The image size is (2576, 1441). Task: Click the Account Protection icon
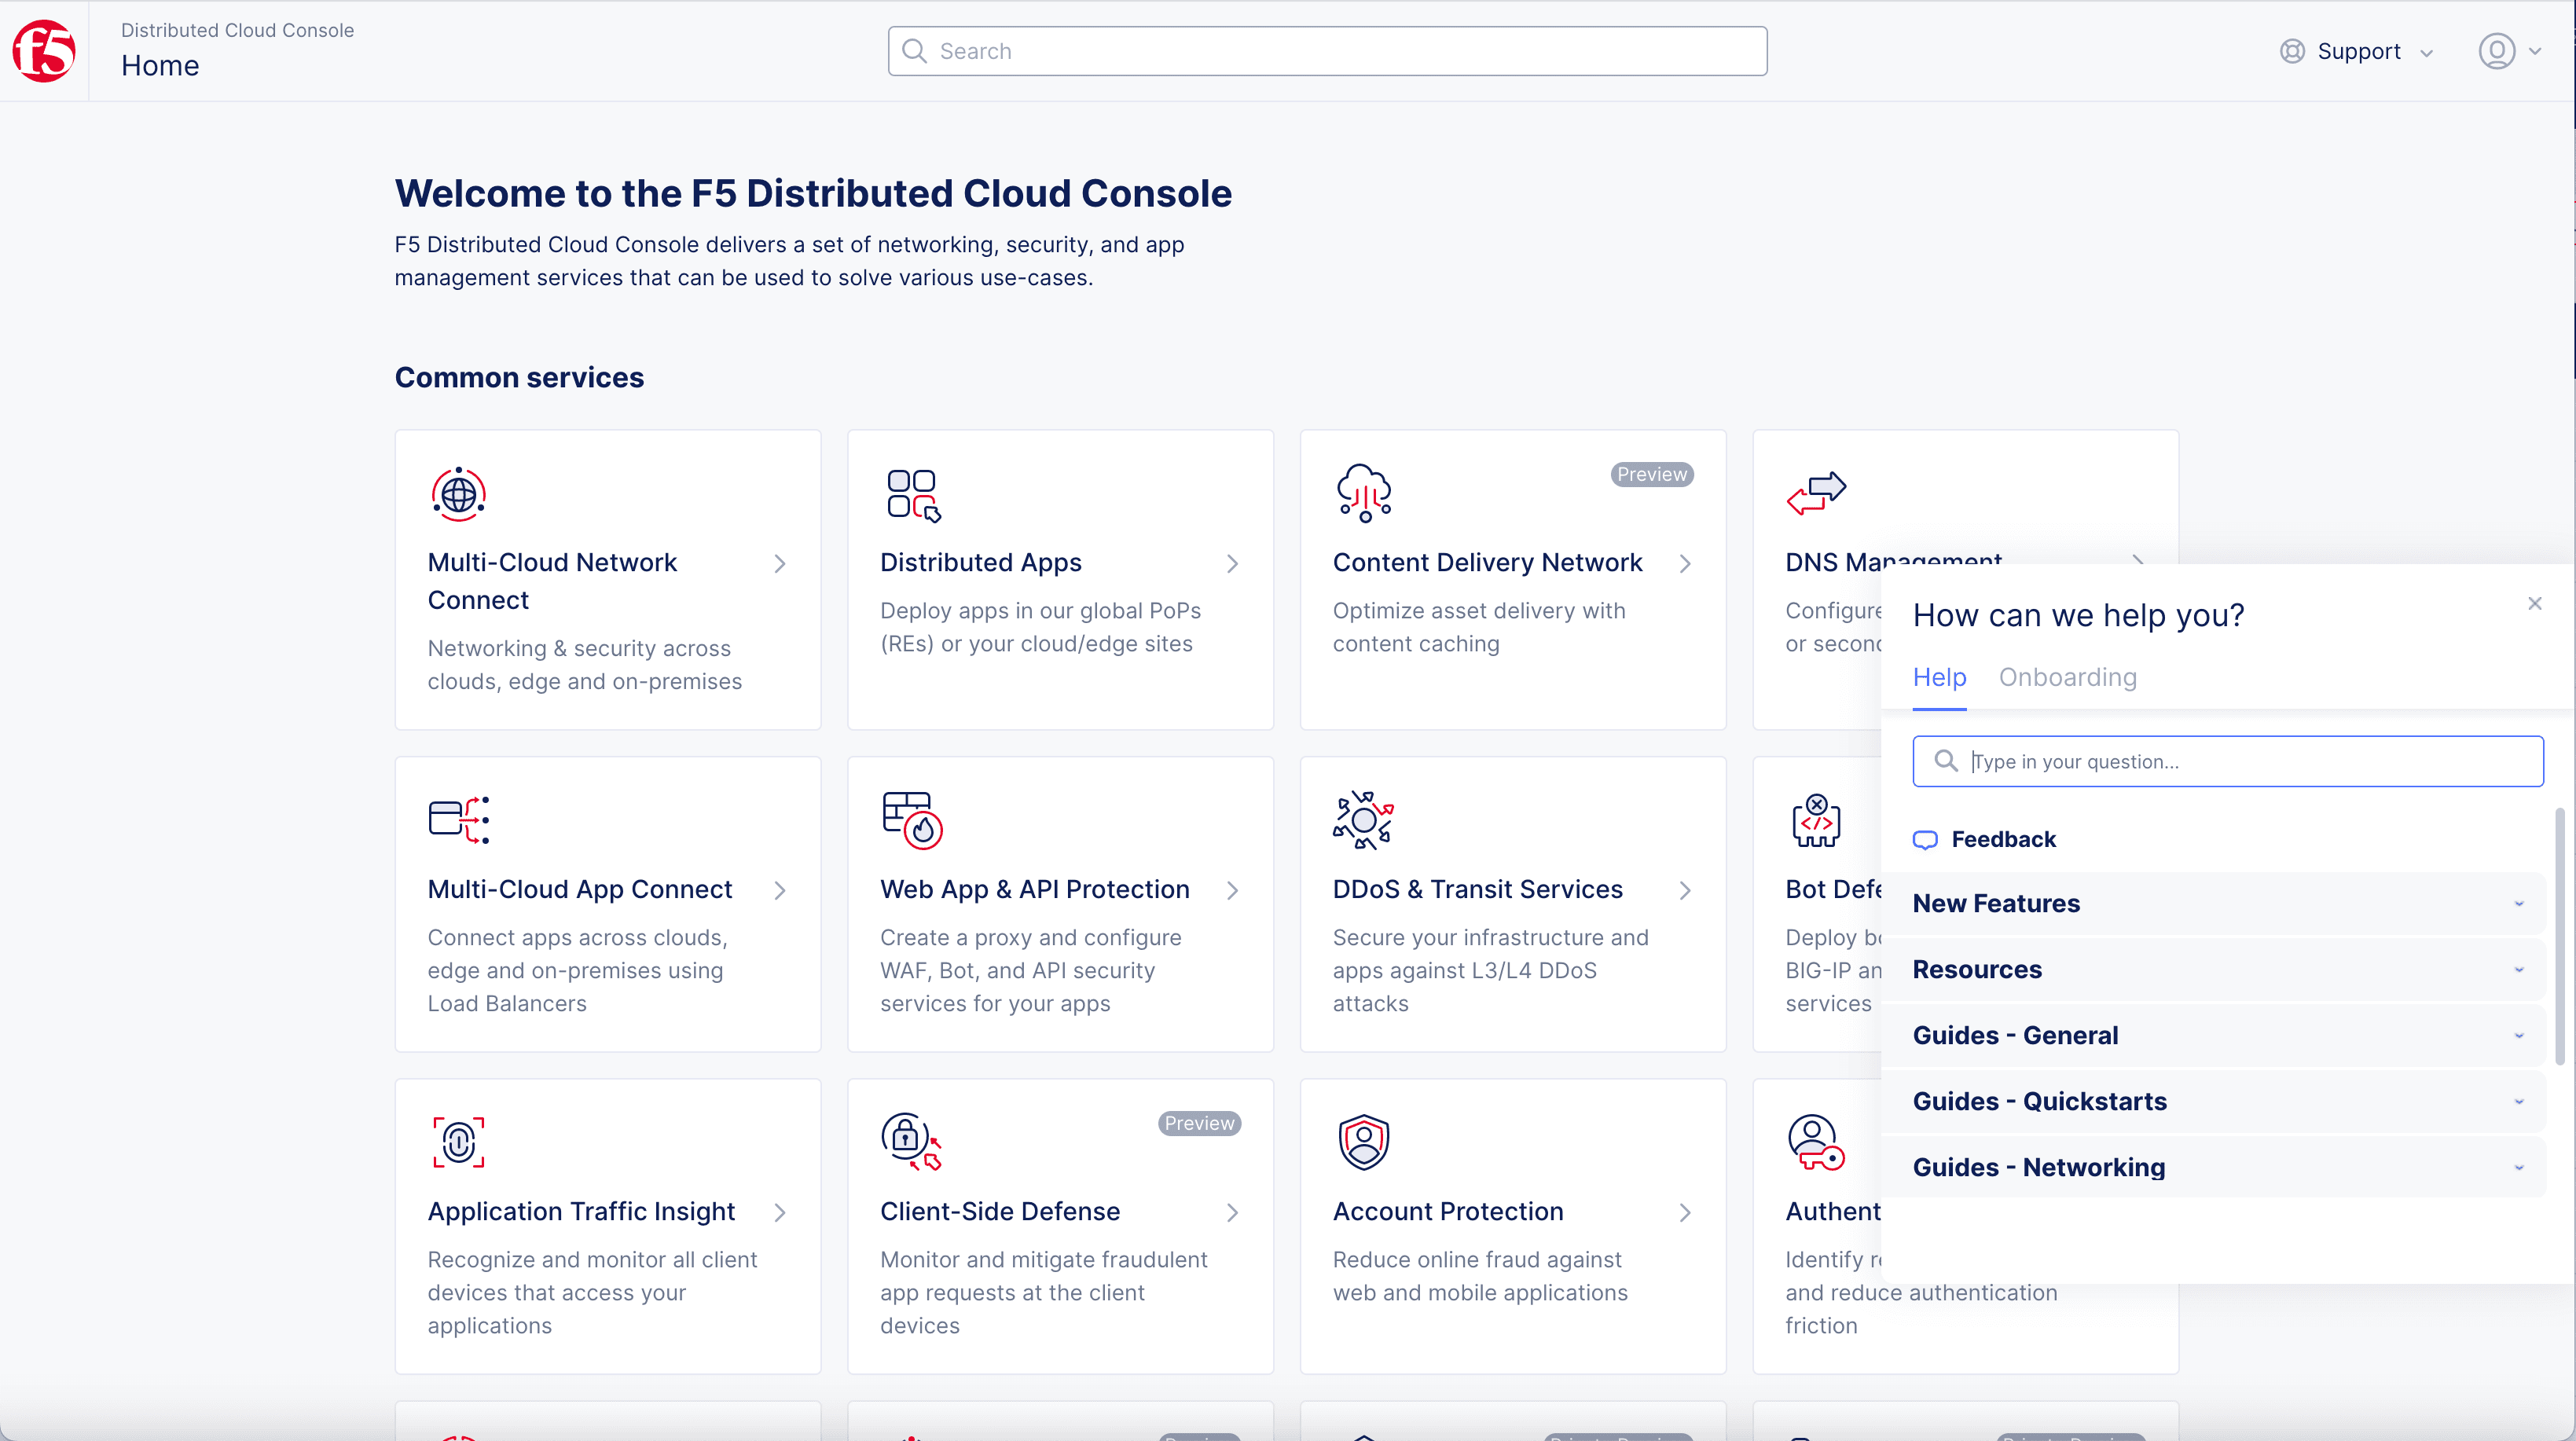point(1364,1140)
